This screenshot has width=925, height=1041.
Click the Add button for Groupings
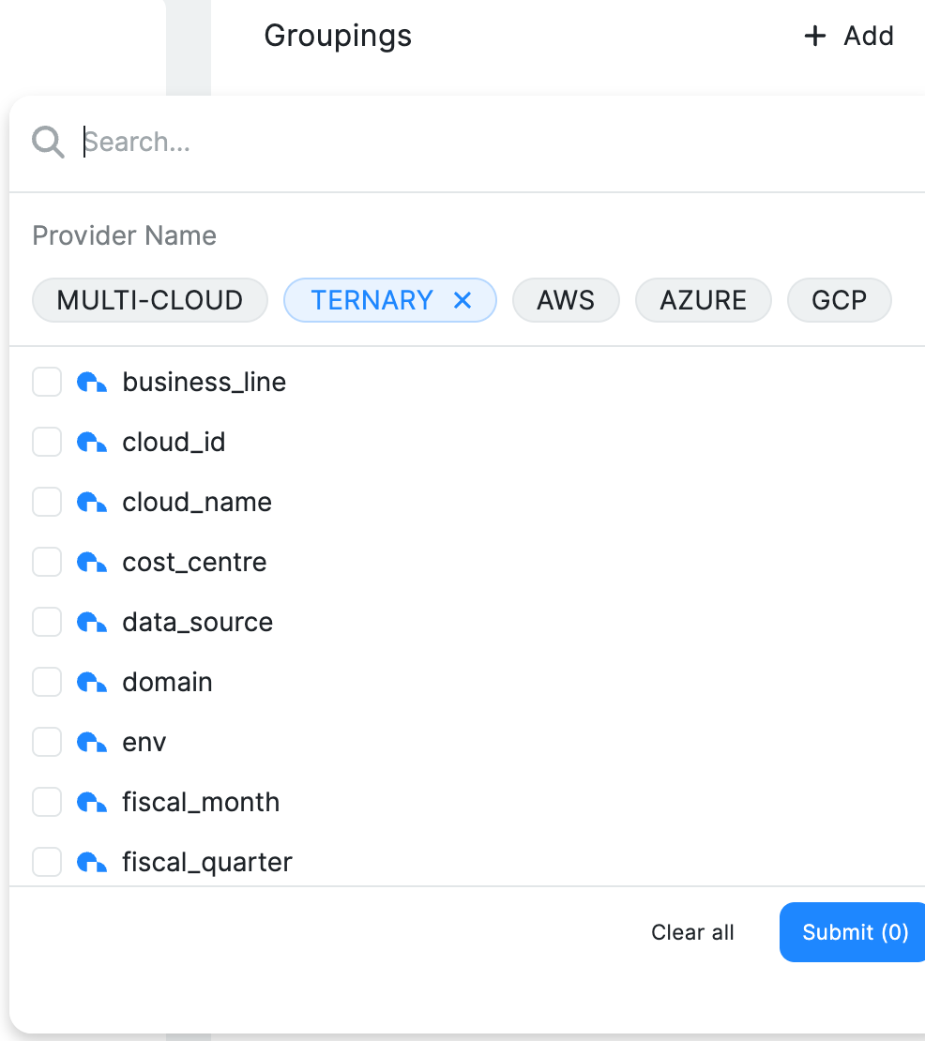point(849,36)
